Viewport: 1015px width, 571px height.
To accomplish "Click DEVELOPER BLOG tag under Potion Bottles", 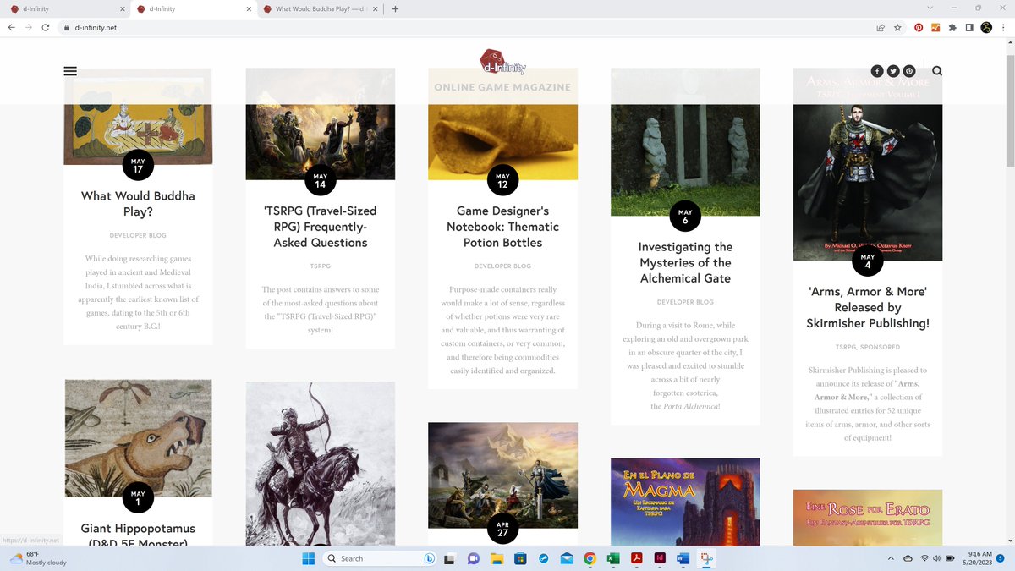I will [x=502, y=266].
